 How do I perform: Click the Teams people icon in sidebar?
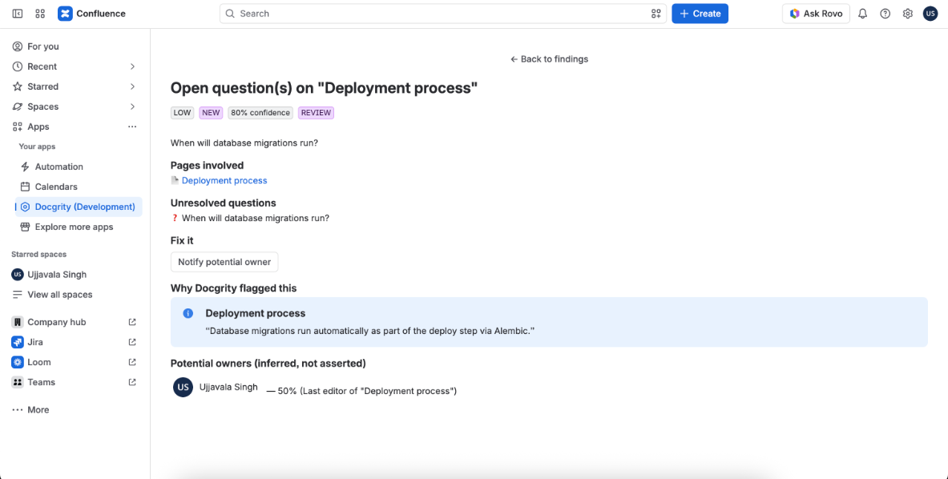18,382
